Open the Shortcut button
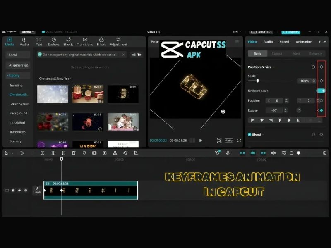Screen dimensions: 331x248 click(x=261, y=32)
